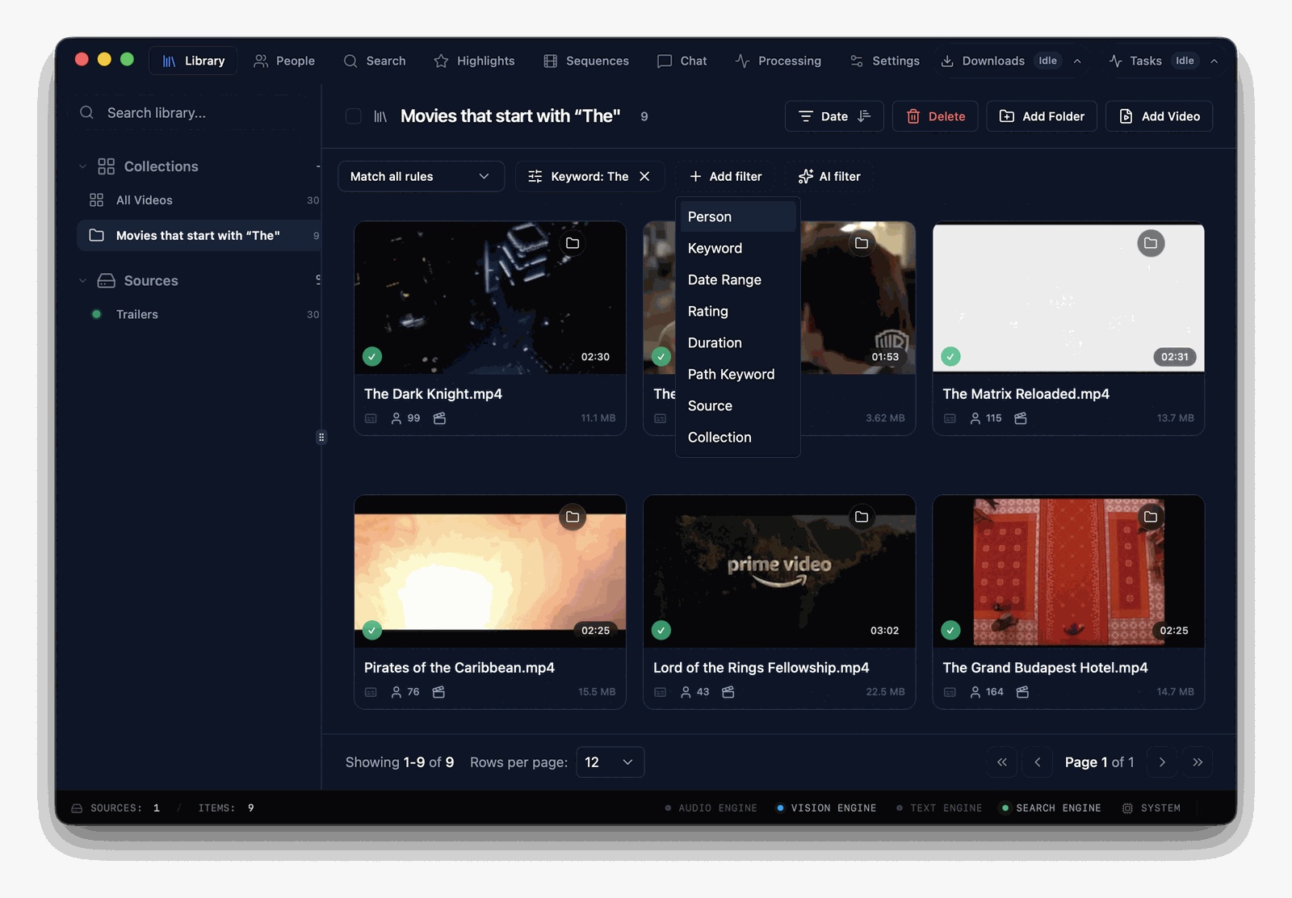Viewport: 1292px width, 898px height.
Task: Click the folder icon on the 01:53 video
Action: [862, 243]
